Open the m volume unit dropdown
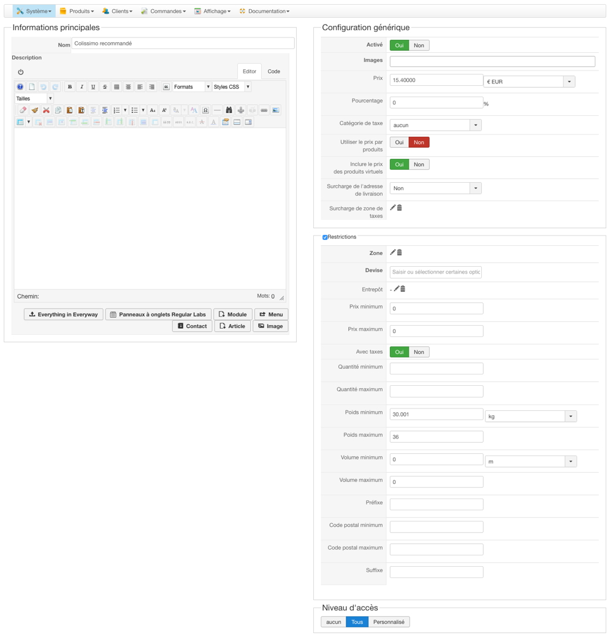This screenshot has width=613, height=644. (x=531, y=461)
